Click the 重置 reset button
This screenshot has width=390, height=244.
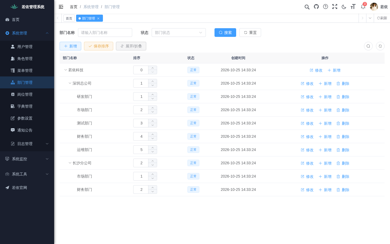click(250, 33)
